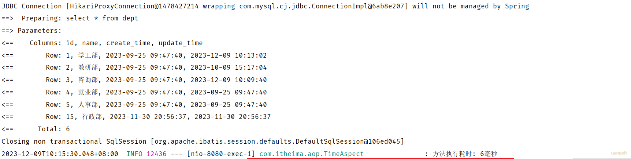Screen dimensions: 631x159
Task: Select the row with 行政部
Action: pyautogui.click(x=136, y=117)
